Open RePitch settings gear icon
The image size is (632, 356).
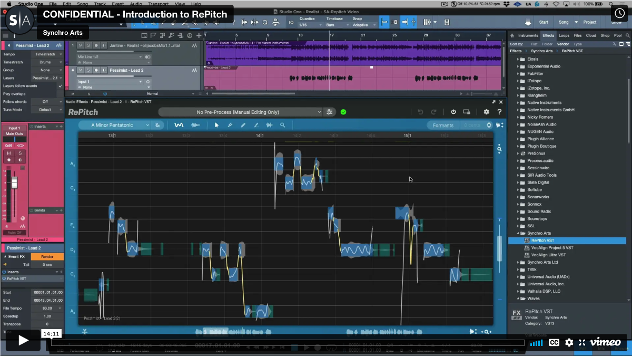(486, 112)
